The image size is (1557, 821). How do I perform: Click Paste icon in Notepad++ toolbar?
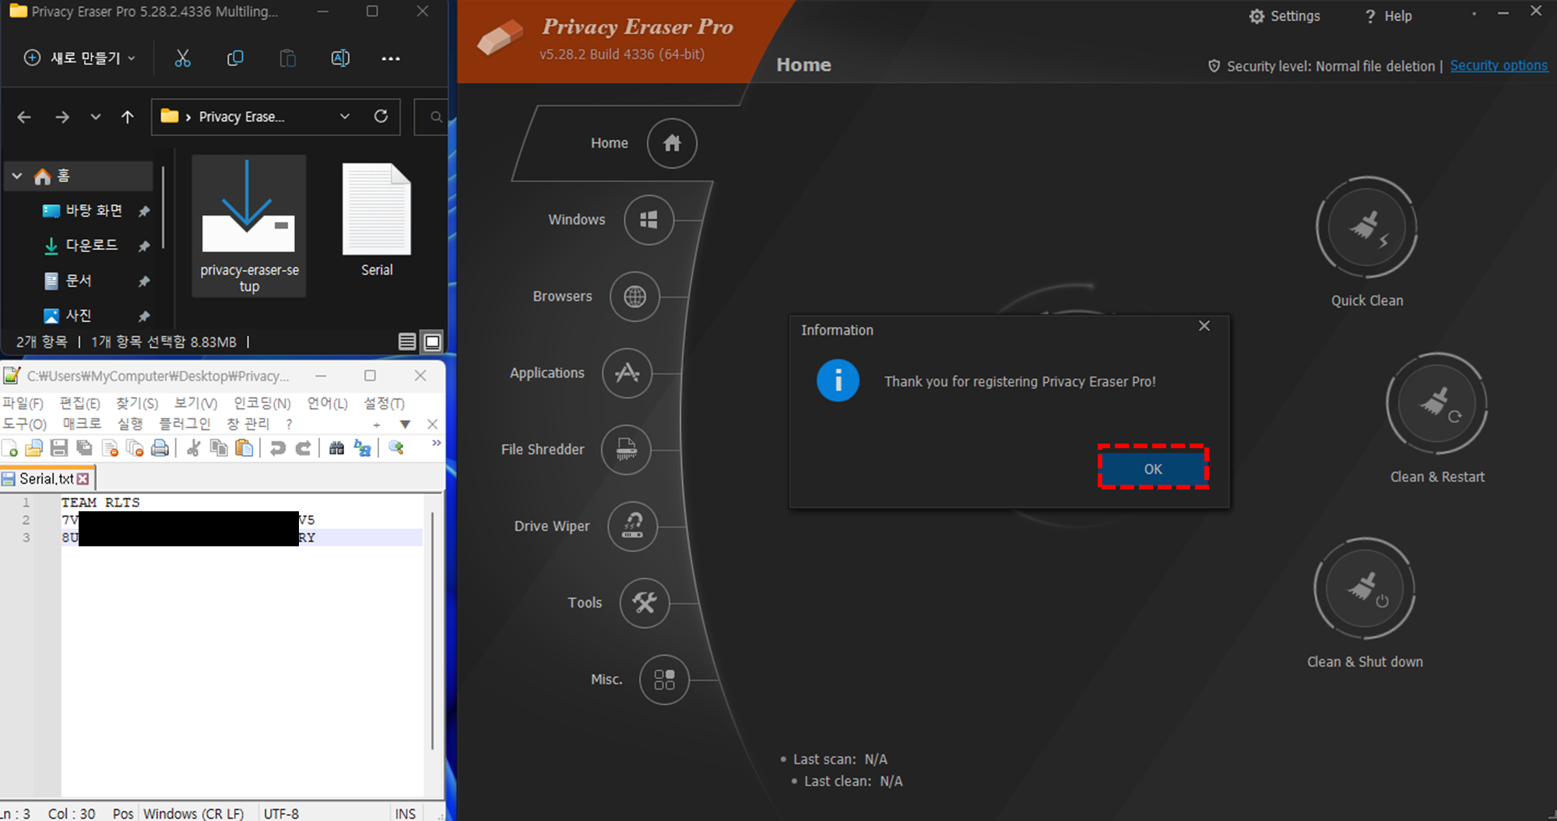coord(244,447)
